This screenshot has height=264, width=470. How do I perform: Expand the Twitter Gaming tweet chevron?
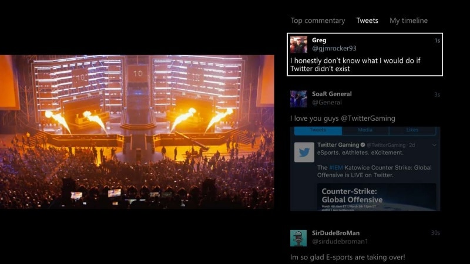(434, 145)
